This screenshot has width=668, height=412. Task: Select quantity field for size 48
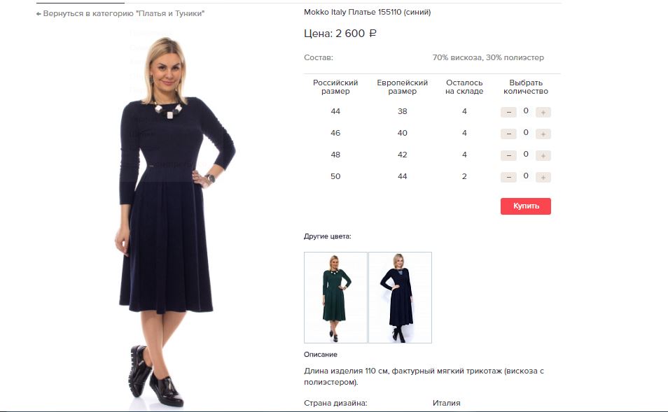(x=526, y=155)
